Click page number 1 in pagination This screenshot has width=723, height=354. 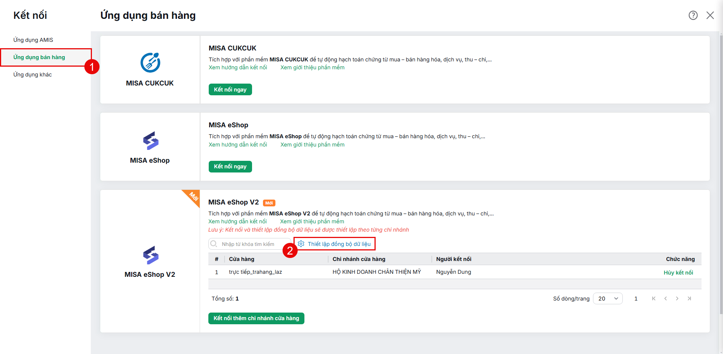[636, 299]
